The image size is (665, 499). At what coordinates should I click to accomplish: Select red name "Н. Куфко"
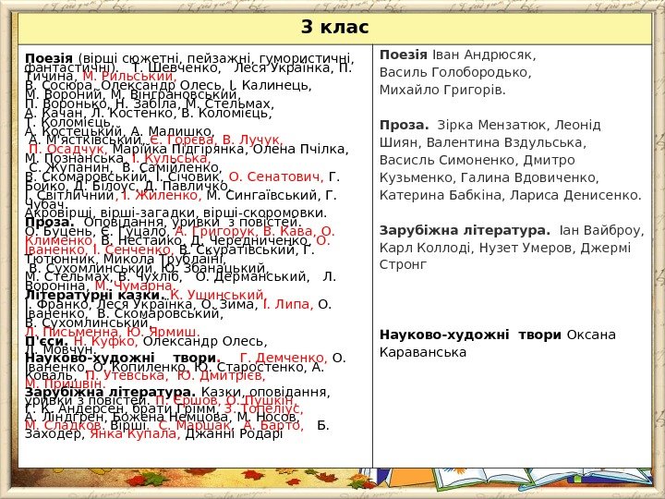tap(105, 341)
